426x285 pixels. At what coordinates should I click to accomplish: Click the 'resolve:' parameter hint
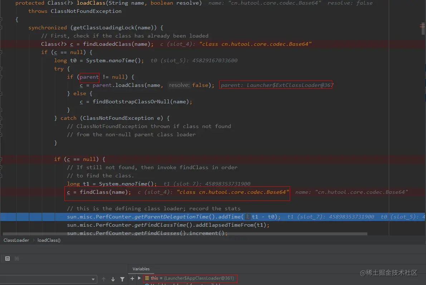[x=179, y=85]
